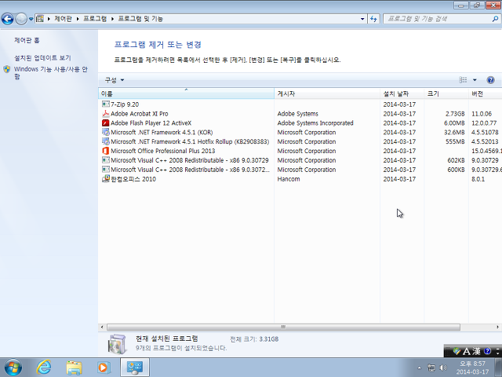Click the Hancom publisher cell

[289, 179]
